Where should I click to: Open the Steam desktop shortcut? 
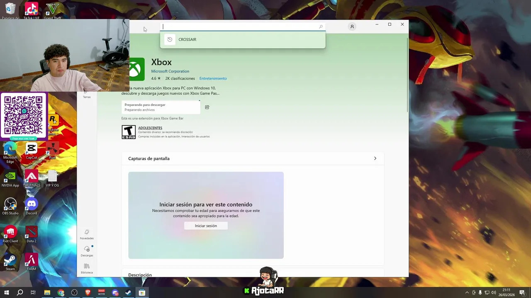(10, 262)
